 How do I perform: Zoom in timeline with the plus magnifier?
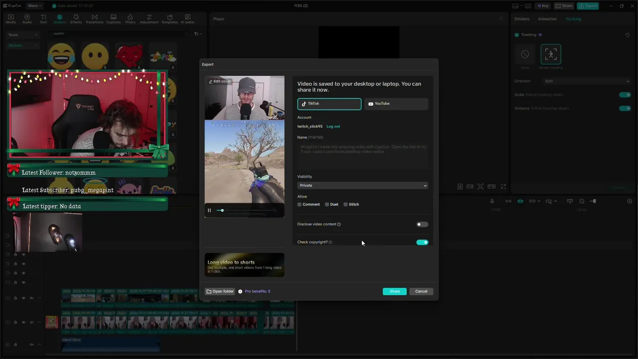click(630, 201)
